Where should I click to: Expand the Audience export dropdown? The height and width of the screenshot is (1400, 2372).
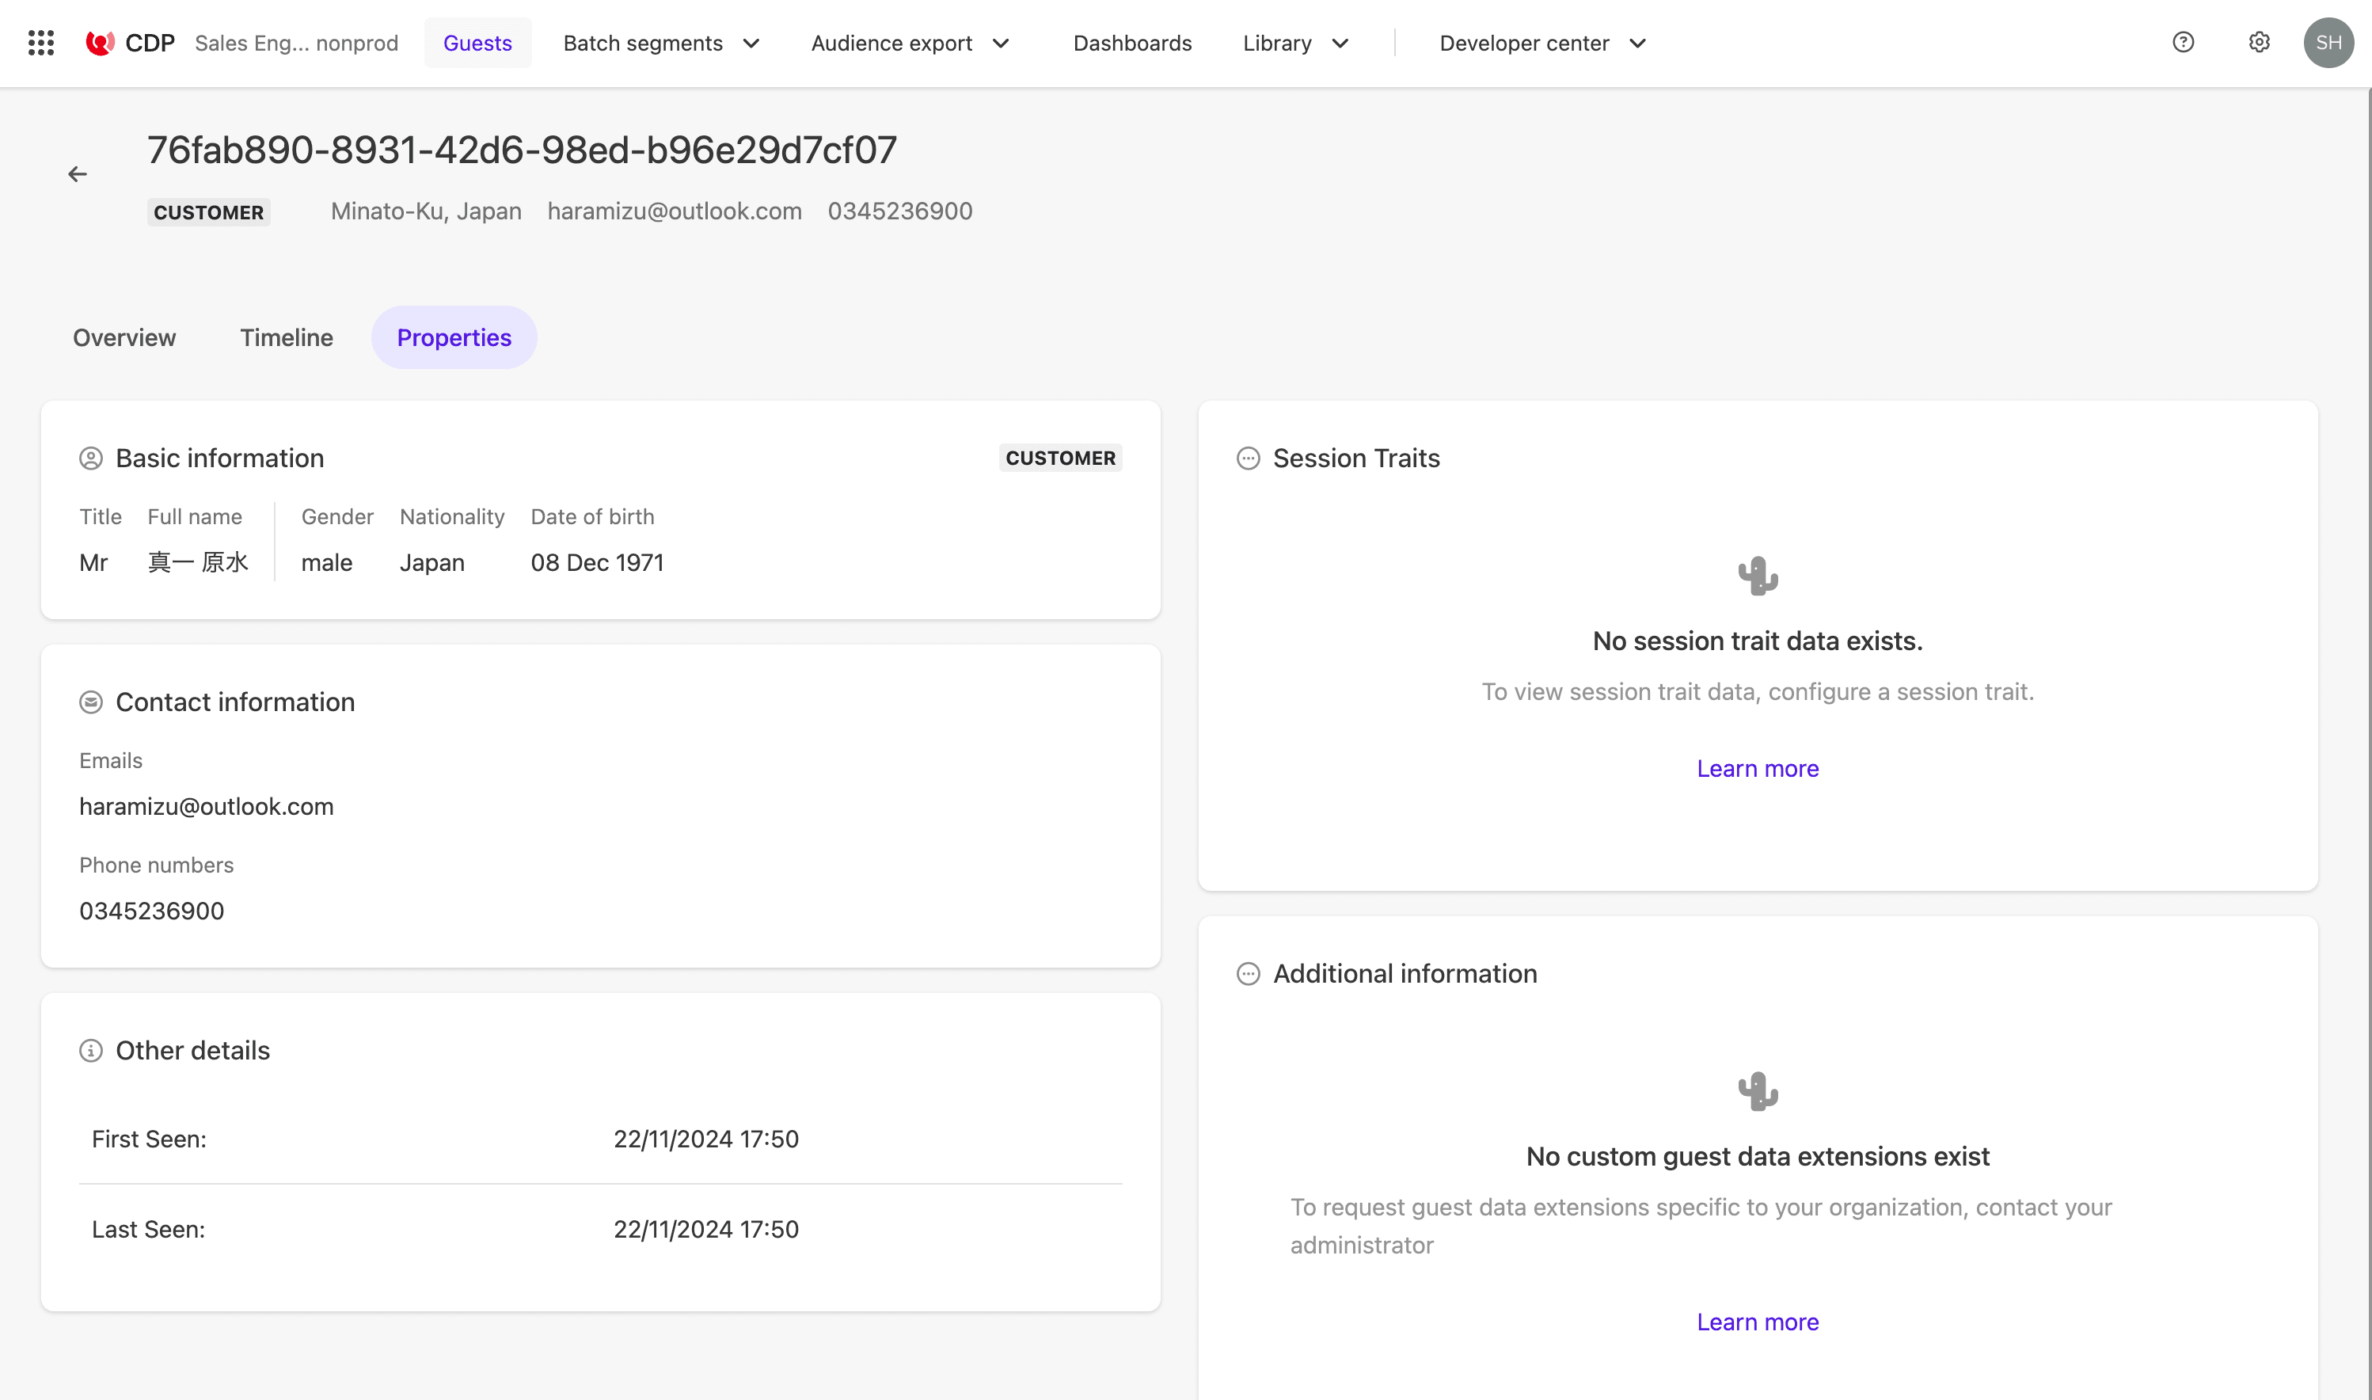coord(910,44)
